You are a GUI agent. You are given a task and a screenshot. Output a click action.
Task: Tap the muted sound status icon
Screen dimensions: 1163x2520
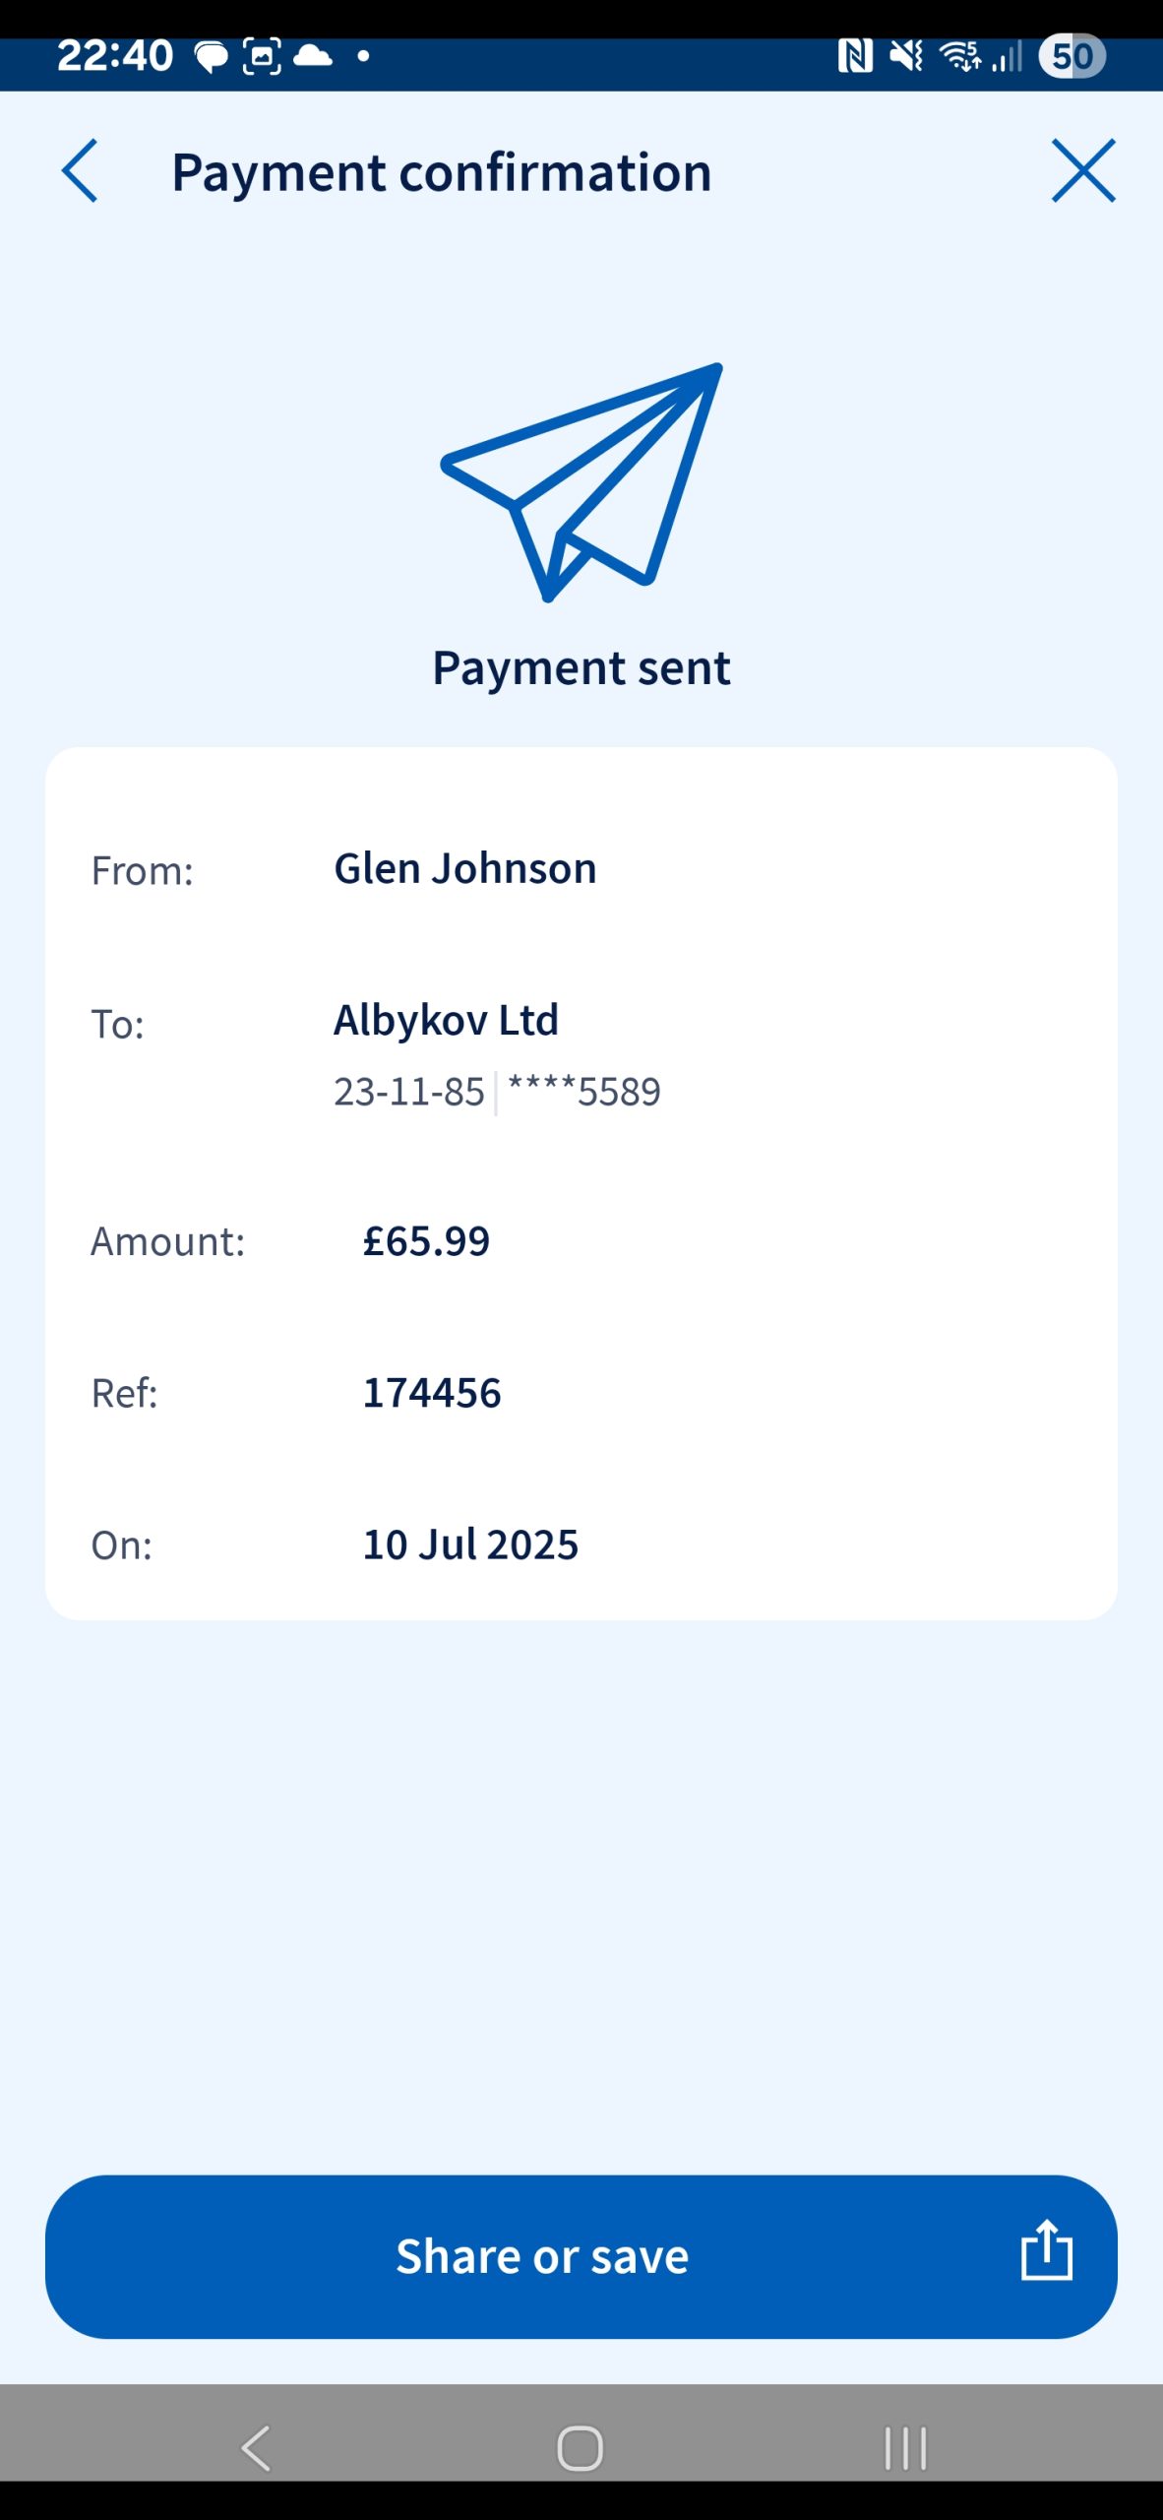pyautogui.click(x=906, y=56)
